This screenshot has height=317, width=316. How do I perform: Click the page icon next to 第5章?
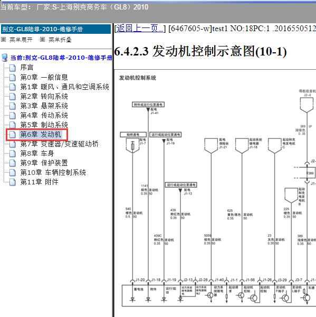click(13, 125)
